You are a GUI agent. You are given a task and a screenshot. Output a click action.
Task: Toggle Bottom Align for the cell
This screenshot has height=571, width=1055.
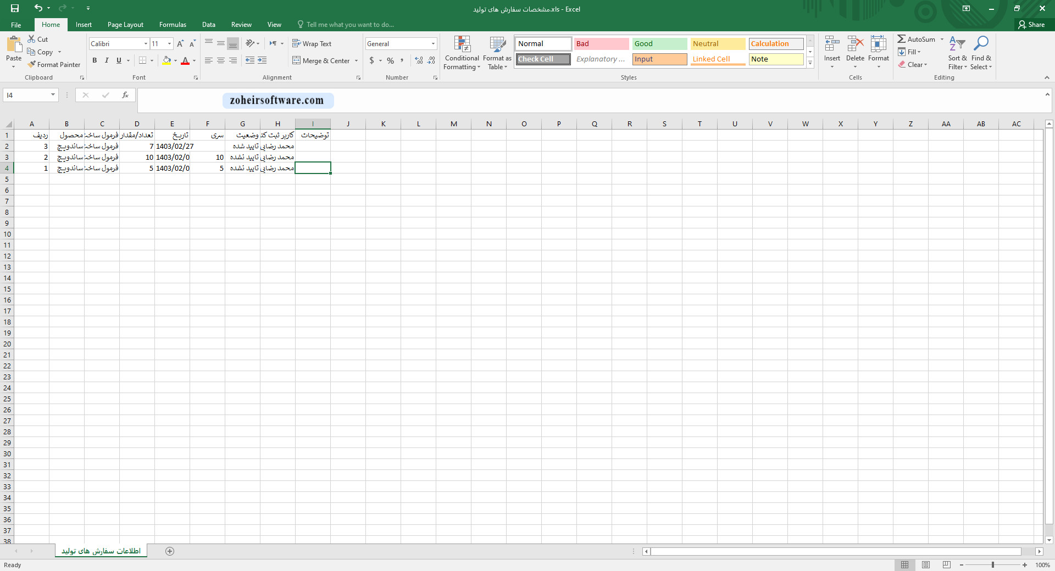(x=233, y=43)
